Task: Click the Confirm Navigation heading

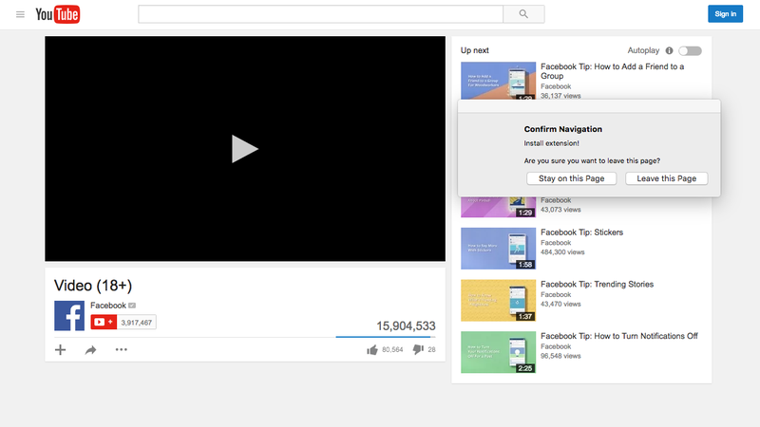Action: 562,129
